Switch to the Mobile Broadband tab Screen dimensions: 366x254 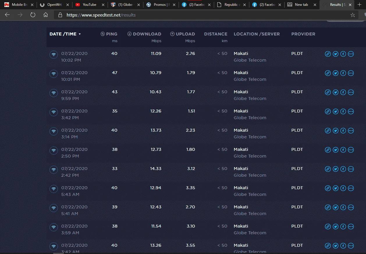pyautogui.click(x=19, y=5)
